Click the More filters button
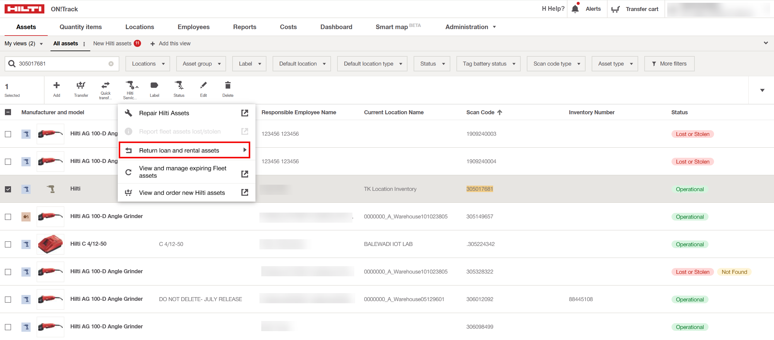 pos(669,64)
